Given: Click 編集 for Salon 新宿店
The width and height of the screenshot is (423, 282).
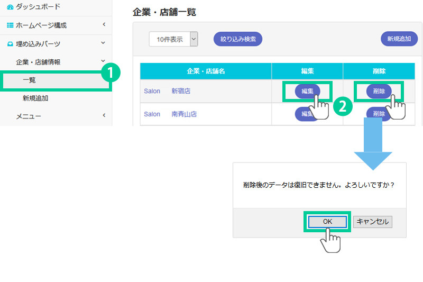Looking at the screenshot, I should click(307, 91).
